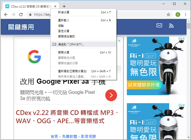
Task: Click the padlock site security icon
Action: 30,14
